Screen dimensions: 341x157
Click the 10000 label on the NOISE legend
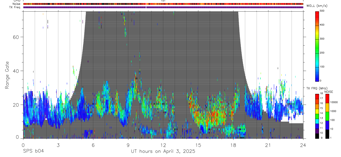[334, 102]
